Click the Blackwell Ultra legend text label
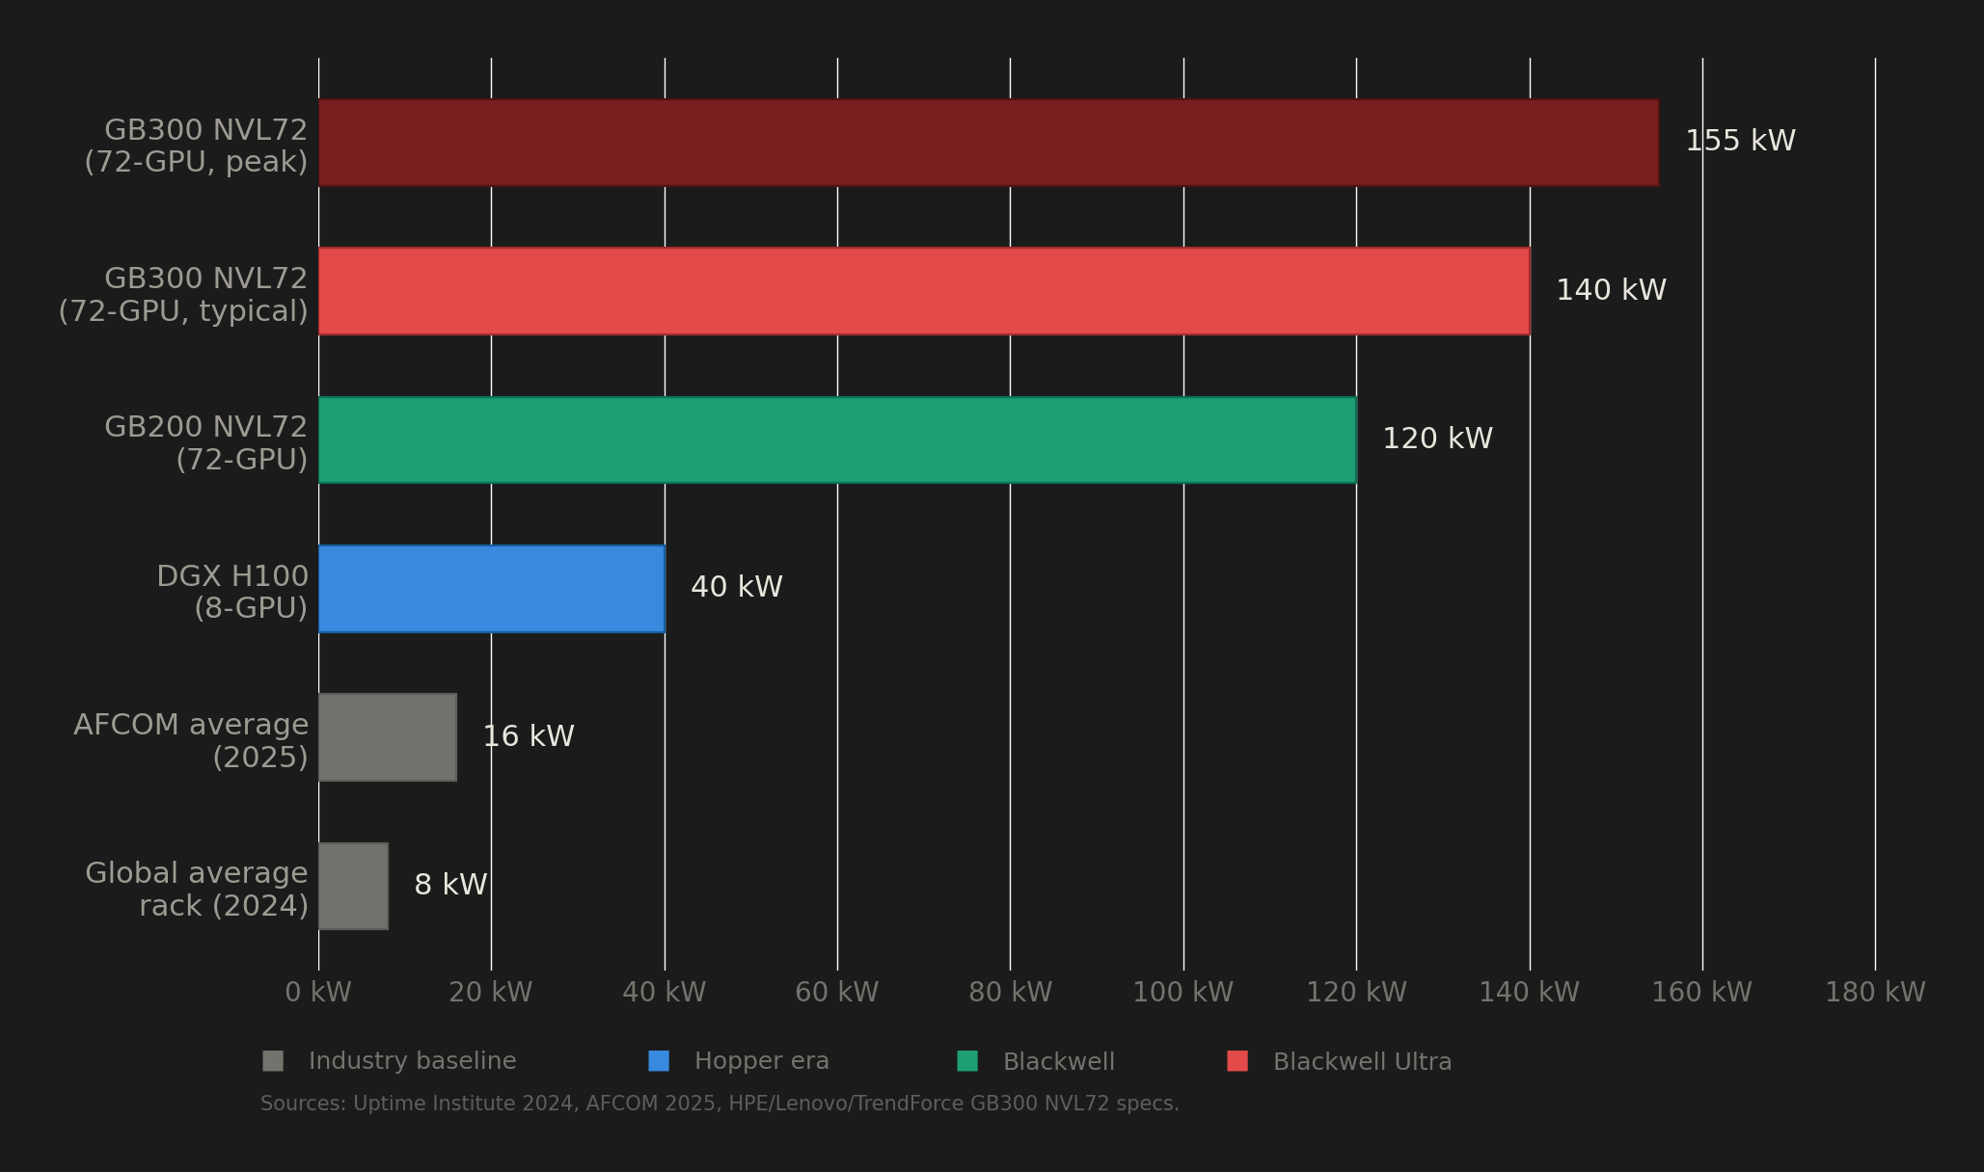The width and height of the screenshot is (1984, 1172). [x=1363, y=1060]
